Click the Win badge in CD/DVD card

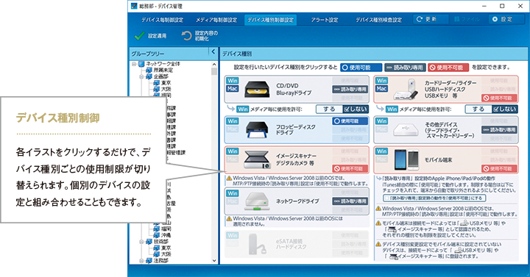pos(233,81)
